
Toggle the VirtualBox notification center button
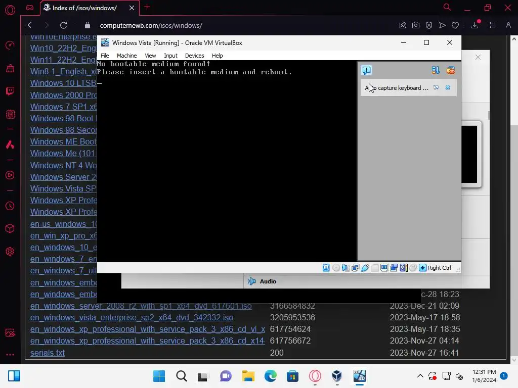click(366, 70)
